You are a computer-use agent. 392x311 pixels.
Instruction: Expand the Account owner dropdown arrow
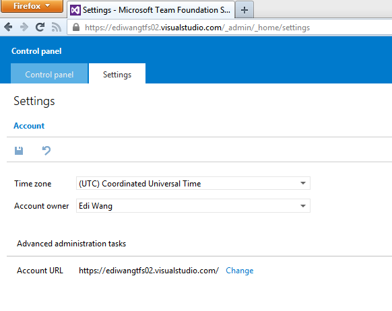[x=303, y=206]
